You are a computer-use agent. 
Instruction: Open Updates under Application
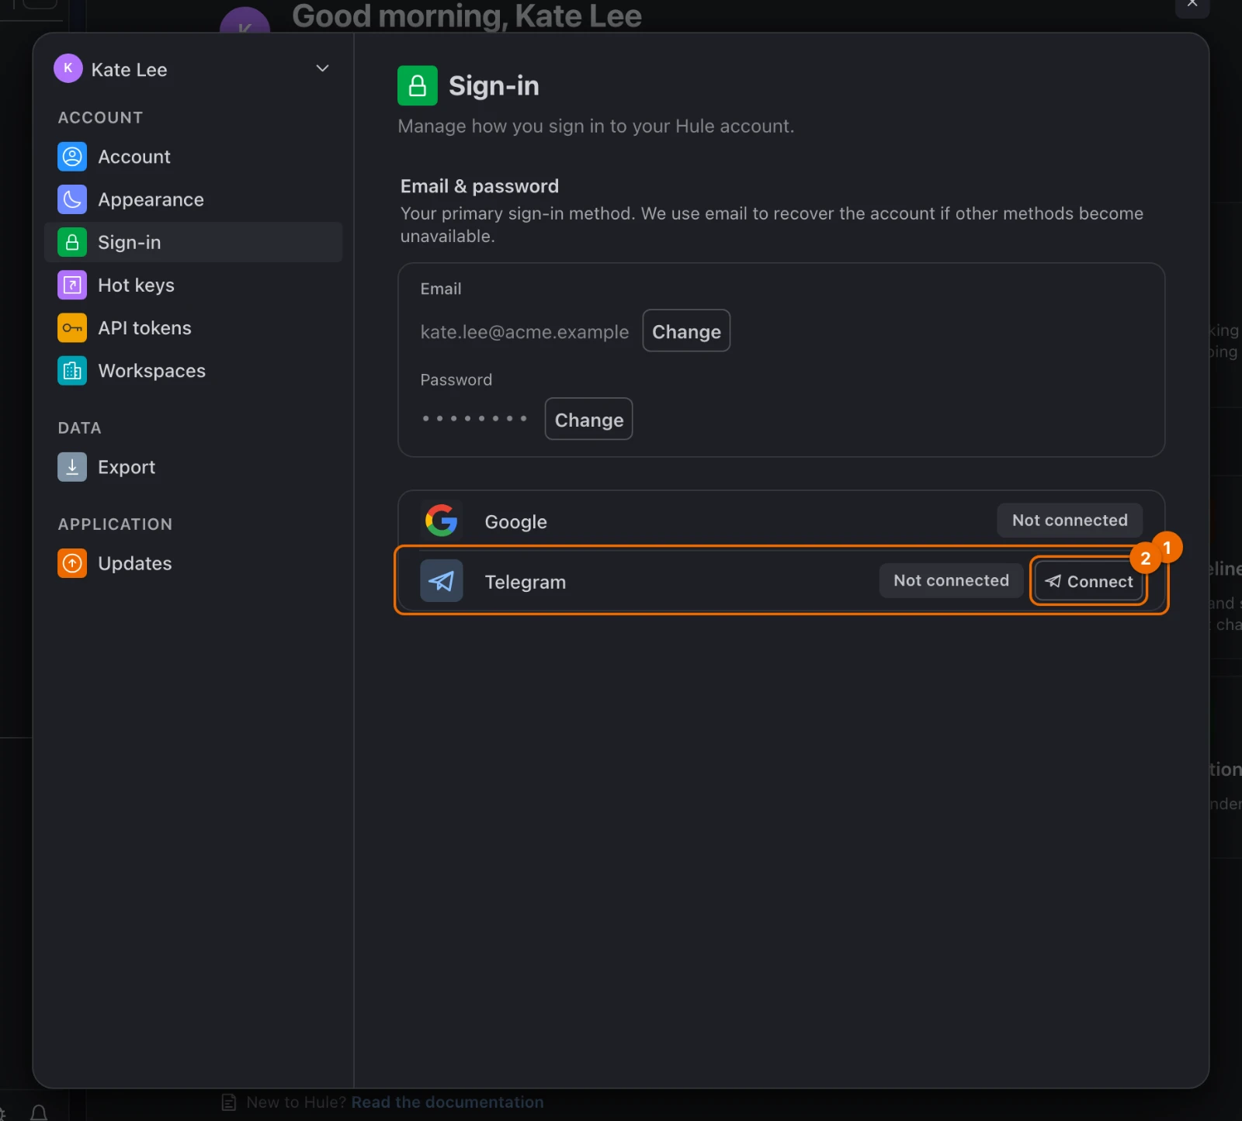click(193, 563)
